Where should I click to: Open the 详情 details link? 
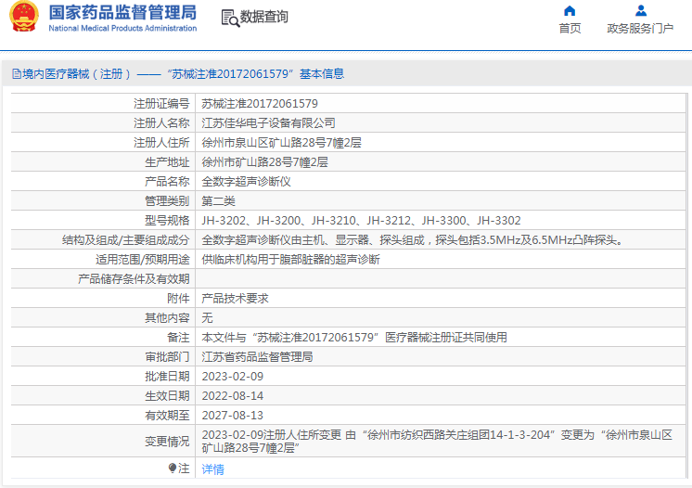[212, 469]
